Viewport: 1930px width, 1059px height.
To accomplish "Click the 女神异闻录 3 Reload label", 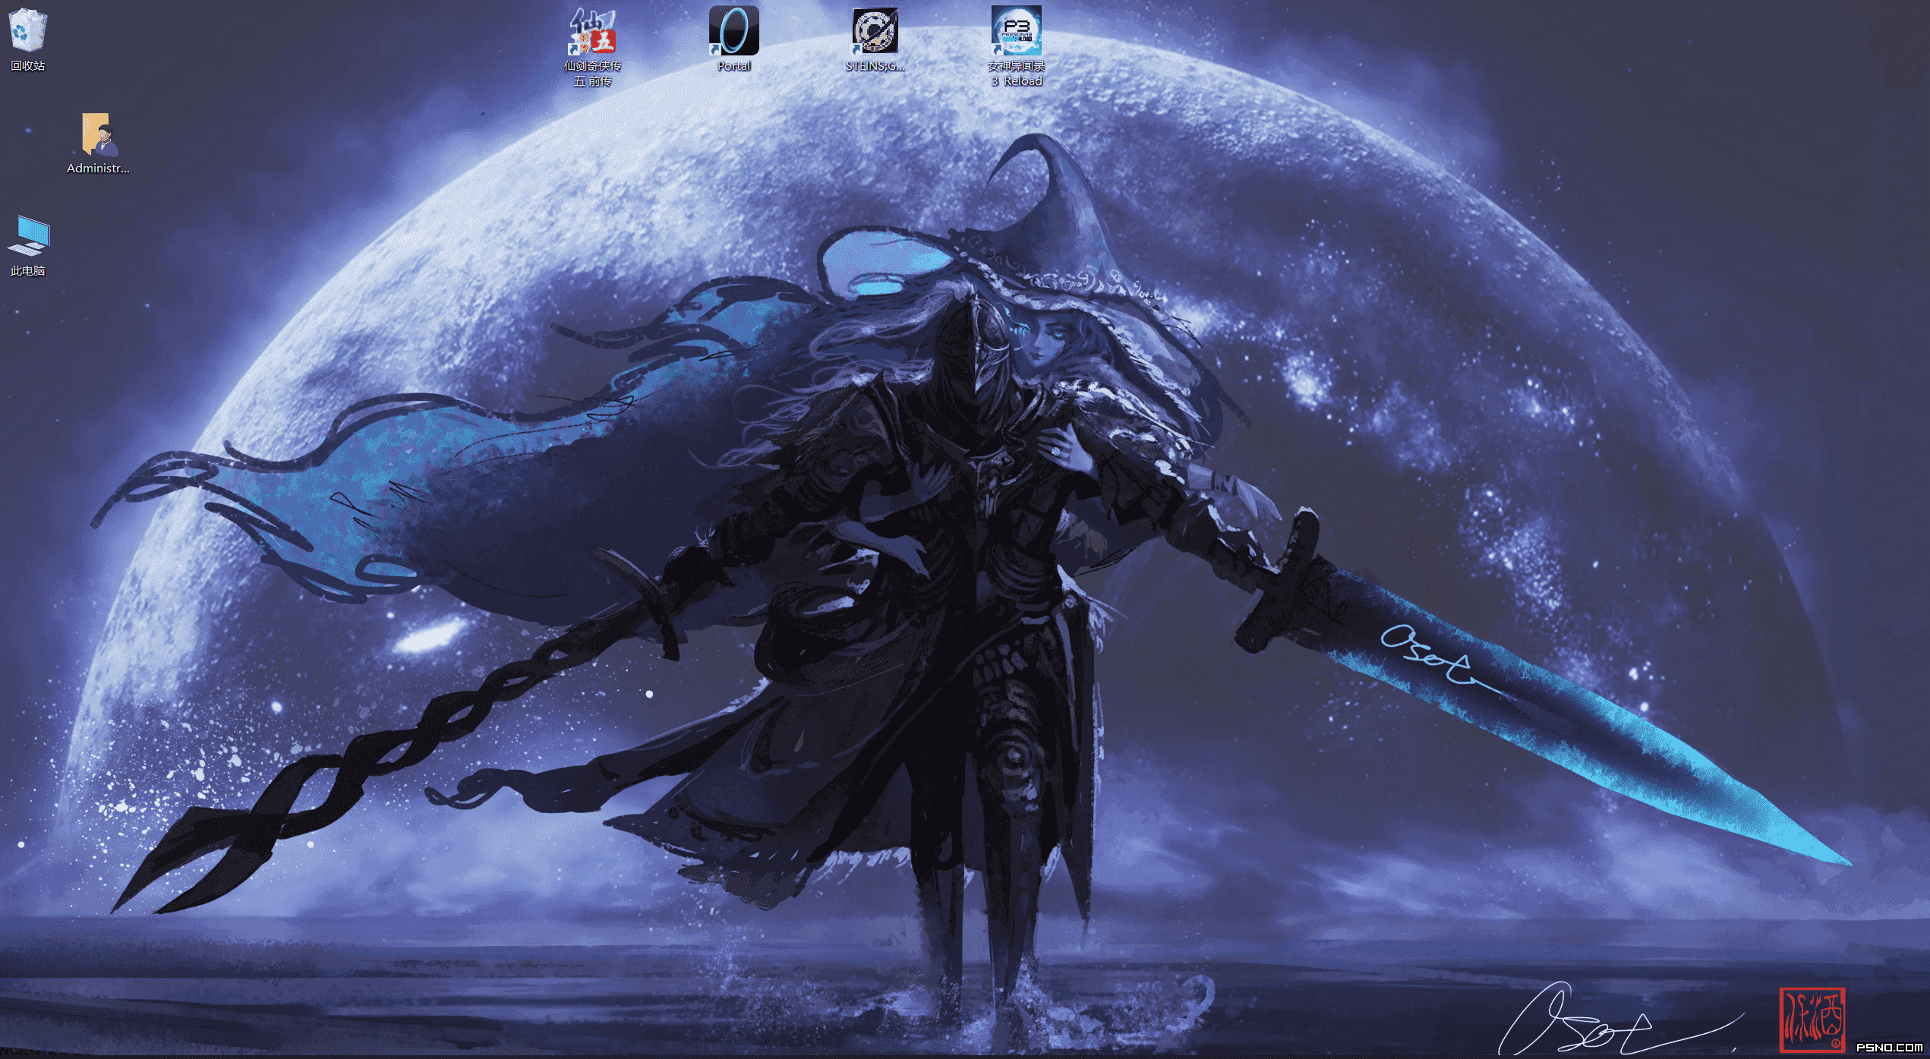I will click(1017, 74).
